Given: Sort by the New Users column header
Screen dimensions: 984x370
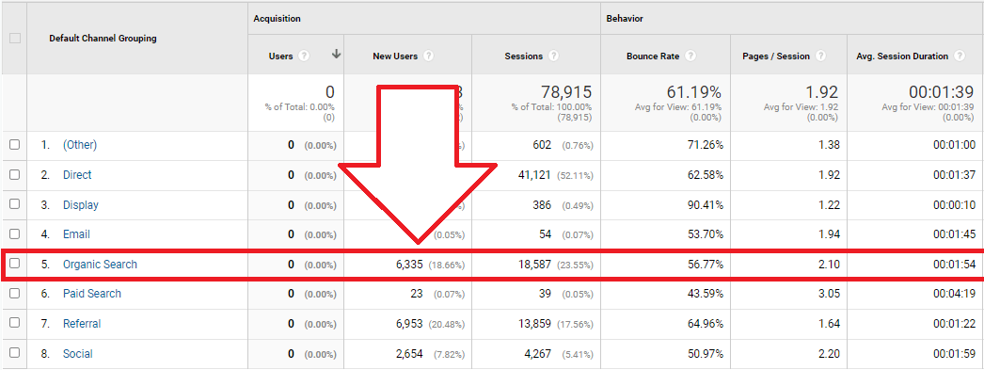Looking at the screenshot, I should (x=395, y=56).
